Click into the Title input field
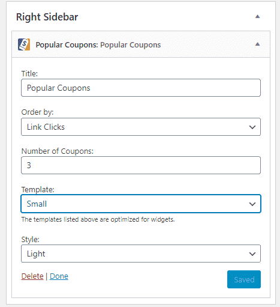This screenshot has height=307, width=280. (x=141, y=88)
